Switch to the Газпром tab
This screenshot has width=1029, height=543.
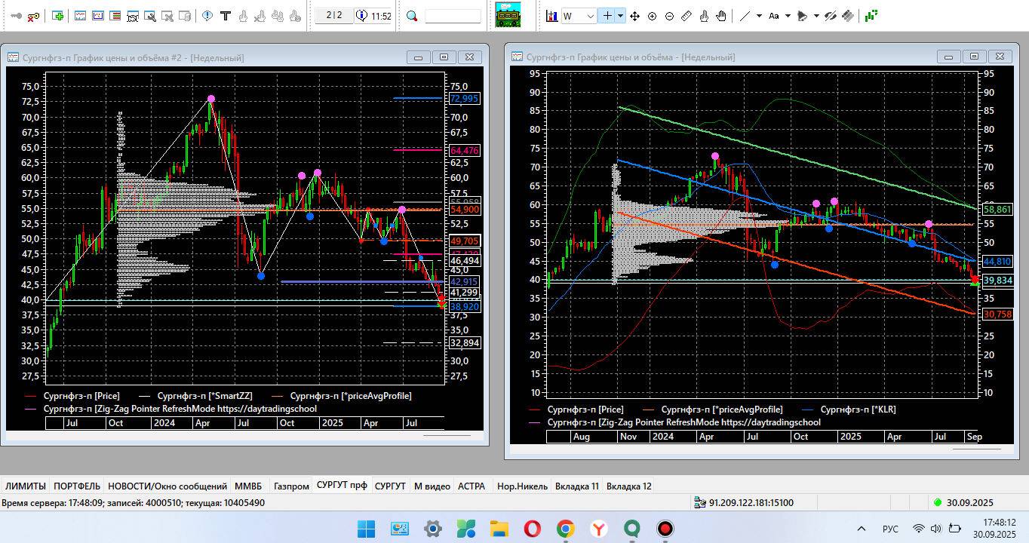291,486
